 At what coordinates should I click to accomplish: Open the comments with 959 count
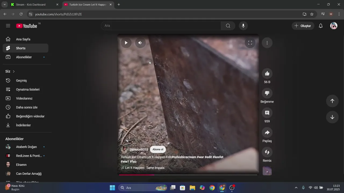[267, 113]
